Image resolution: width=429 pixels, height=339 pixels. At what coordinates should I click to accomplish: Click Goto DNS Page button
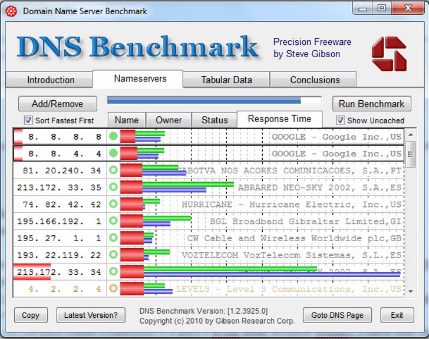[337, 315]
